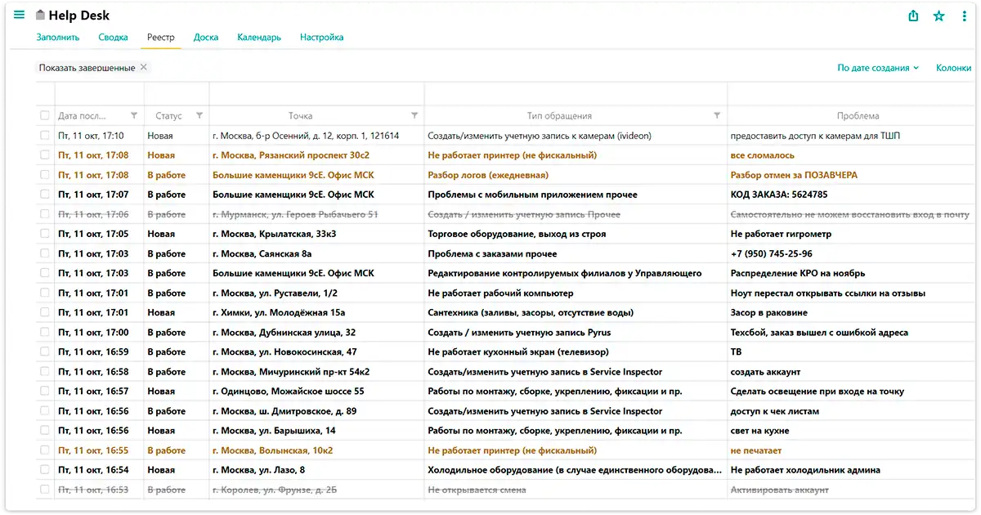Open filter for 'Дата посл...' column

point(134,115)
